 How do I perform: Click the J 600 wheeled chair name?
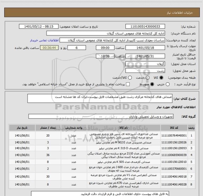click(124, 169)
